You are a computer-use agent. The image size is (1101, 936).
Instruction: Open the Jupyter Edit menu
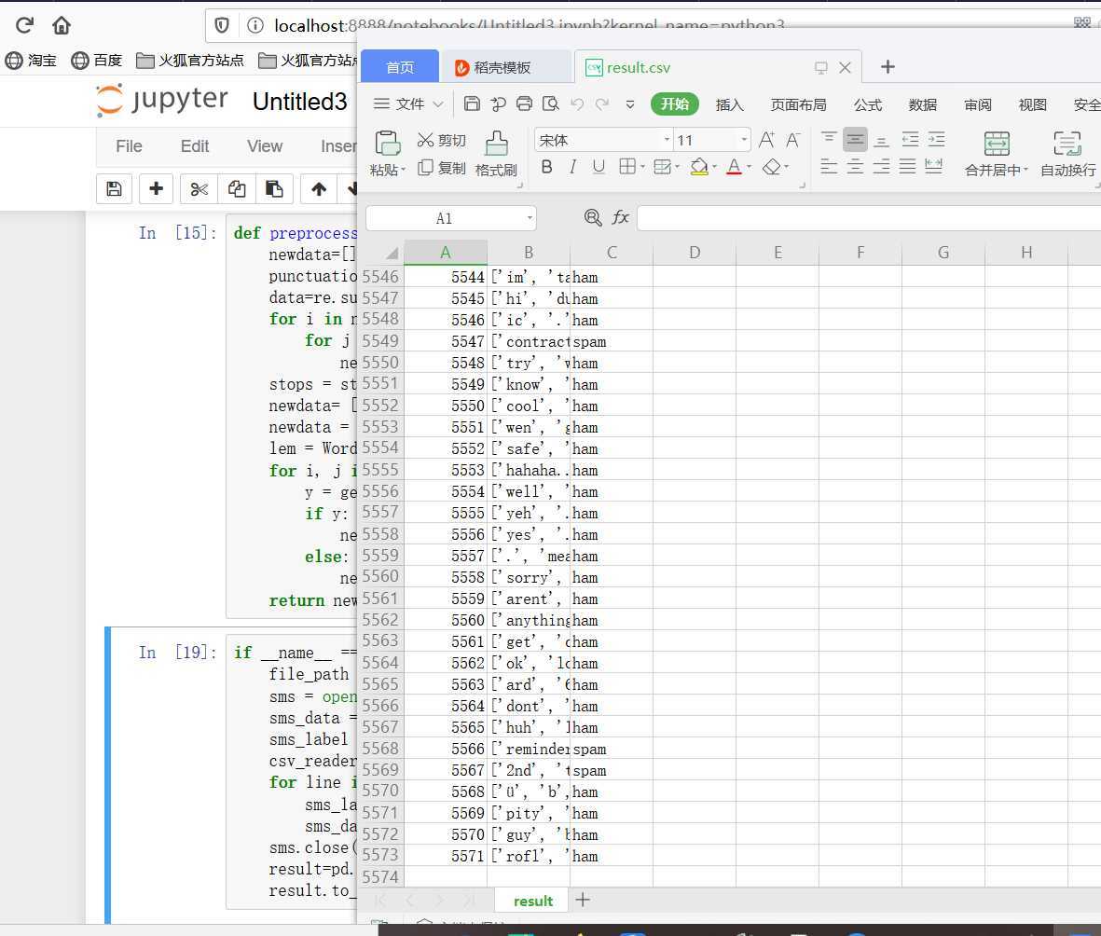[195, 146]
